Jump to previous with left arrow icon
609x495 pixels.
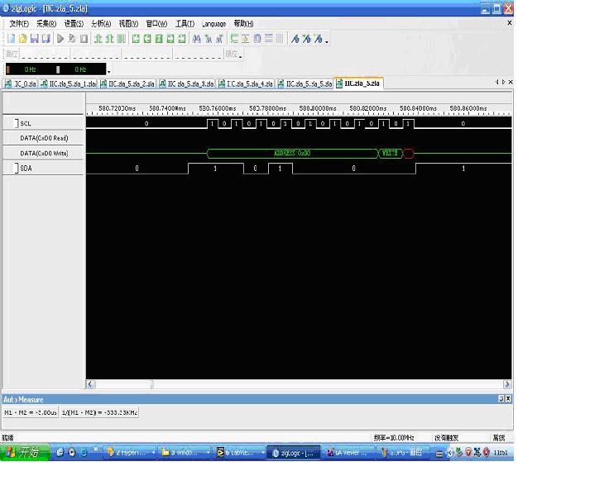pos(147,39)
